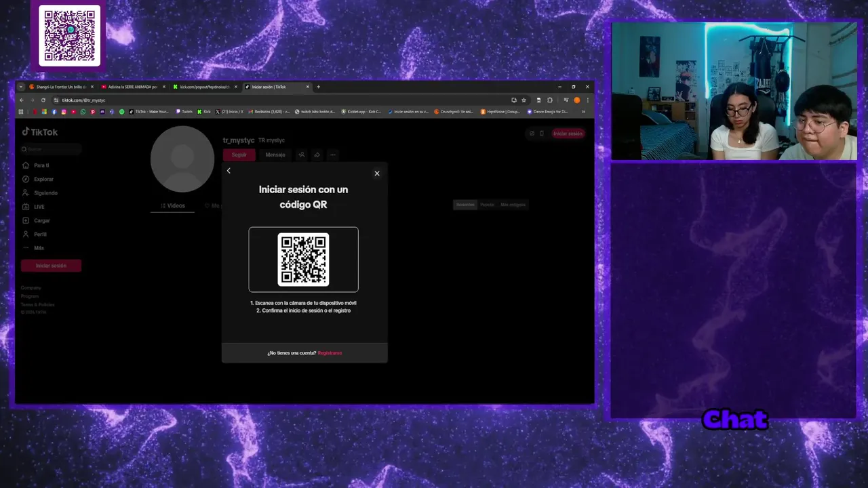Expand the bookmarks overflow chevron
Screen dimensions: 868x488
583,112
